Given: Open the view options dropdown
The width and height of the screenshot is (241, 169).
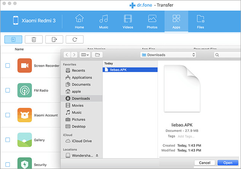Looking at the screenshot, I should pyautogui.click(x=85, y=55).
